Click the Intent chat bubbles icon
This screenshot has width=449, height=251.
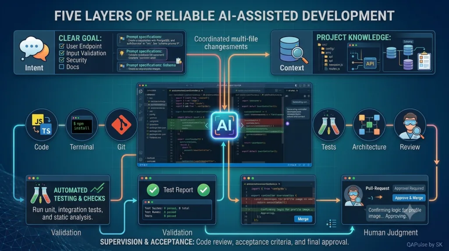tap(34, 48)
